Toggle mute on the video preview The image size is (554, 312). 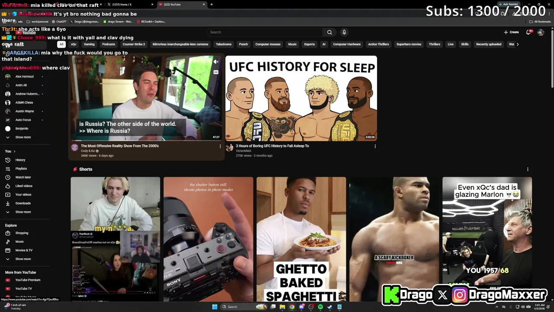tap(216, 62)
